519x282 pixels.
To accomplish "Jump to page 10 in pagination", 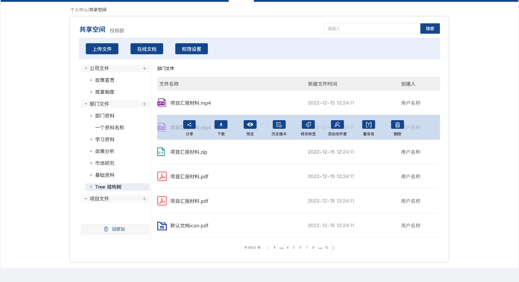I will (326, 247).
